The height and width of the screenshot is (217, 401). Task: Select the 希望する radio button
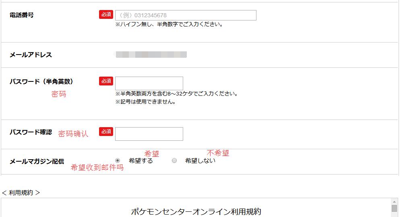click(118, 160)
